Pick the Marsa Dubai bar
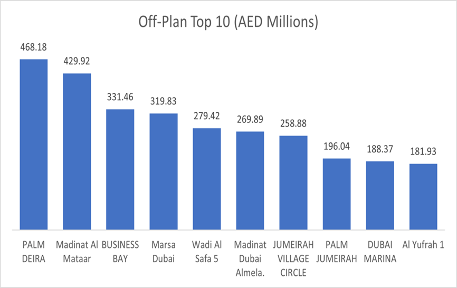The image size is (457, 288). (164, 171)
